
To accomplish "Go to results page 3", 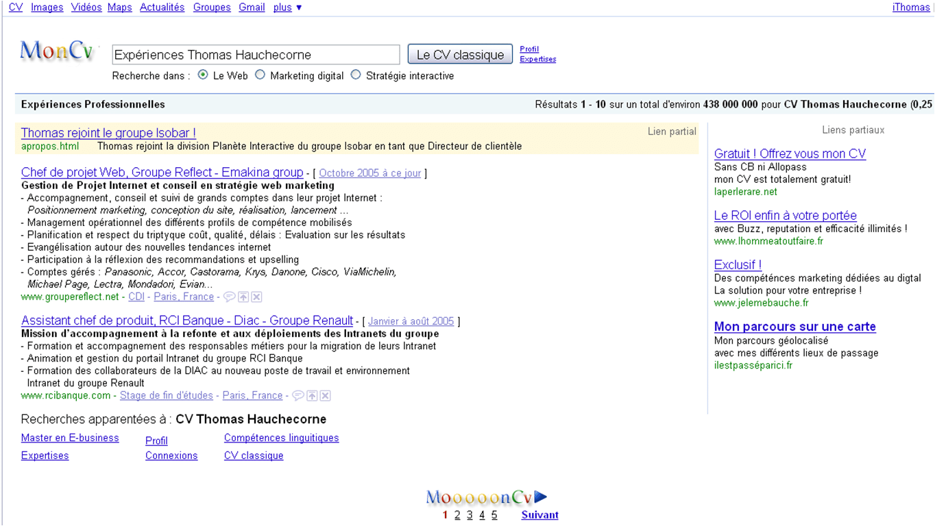I will point(470,515).
